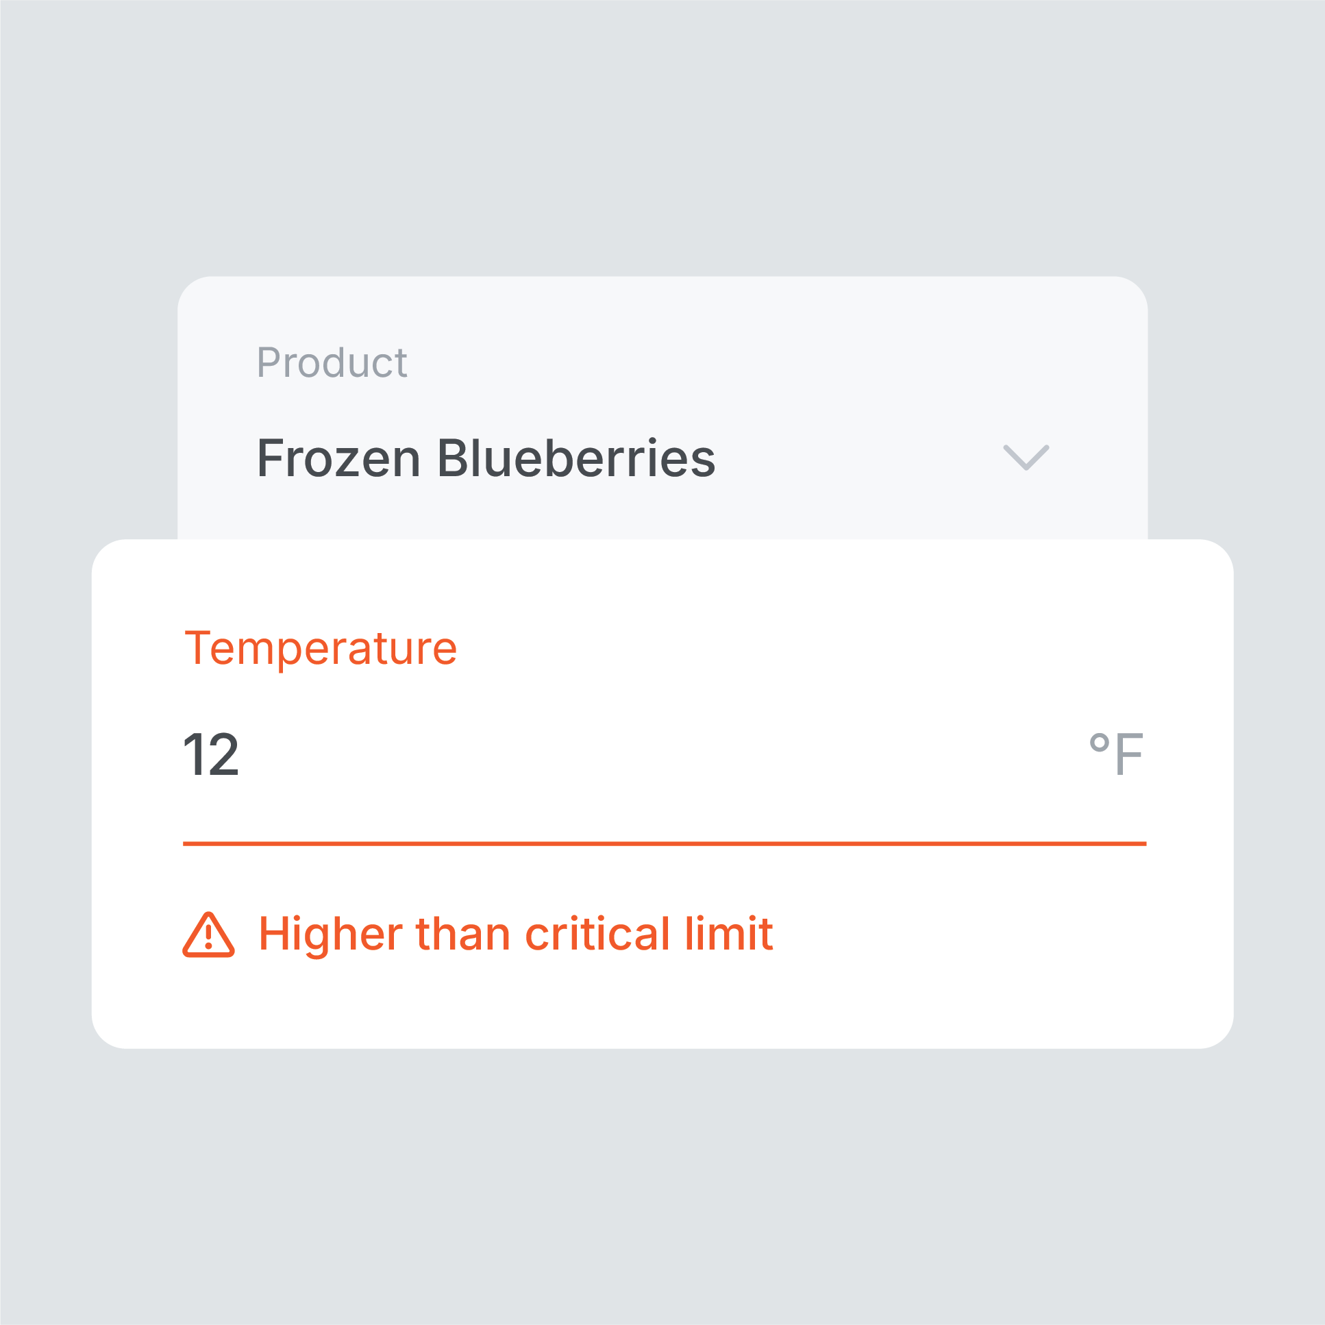Click the word Frozen in product selector

[x=338, y=458]
